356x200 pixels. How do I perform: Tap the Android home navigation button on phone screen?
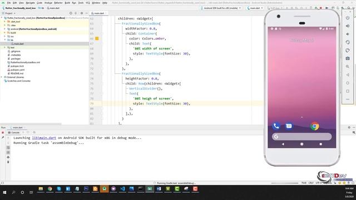point(301,144)
